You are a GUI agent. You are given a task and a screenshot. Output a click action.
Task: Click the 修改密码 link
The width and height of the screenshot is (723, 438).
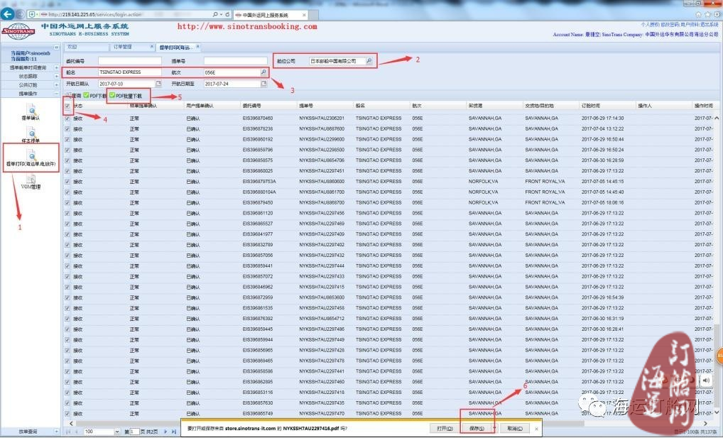coord(670,24)
